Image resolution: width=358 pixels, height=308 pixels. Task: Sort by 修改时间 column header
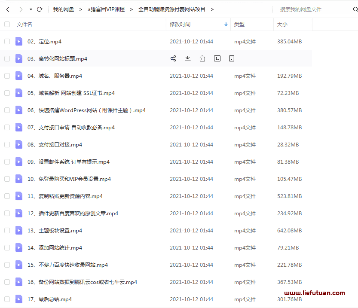tap(180, 24)
